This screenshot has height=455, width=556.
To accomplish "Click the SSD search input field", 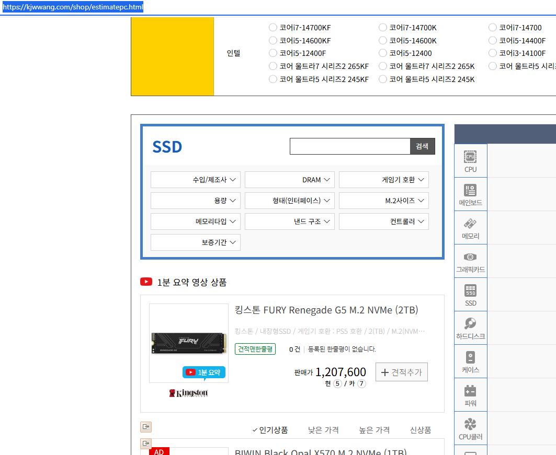I will (x=350, y=146).
